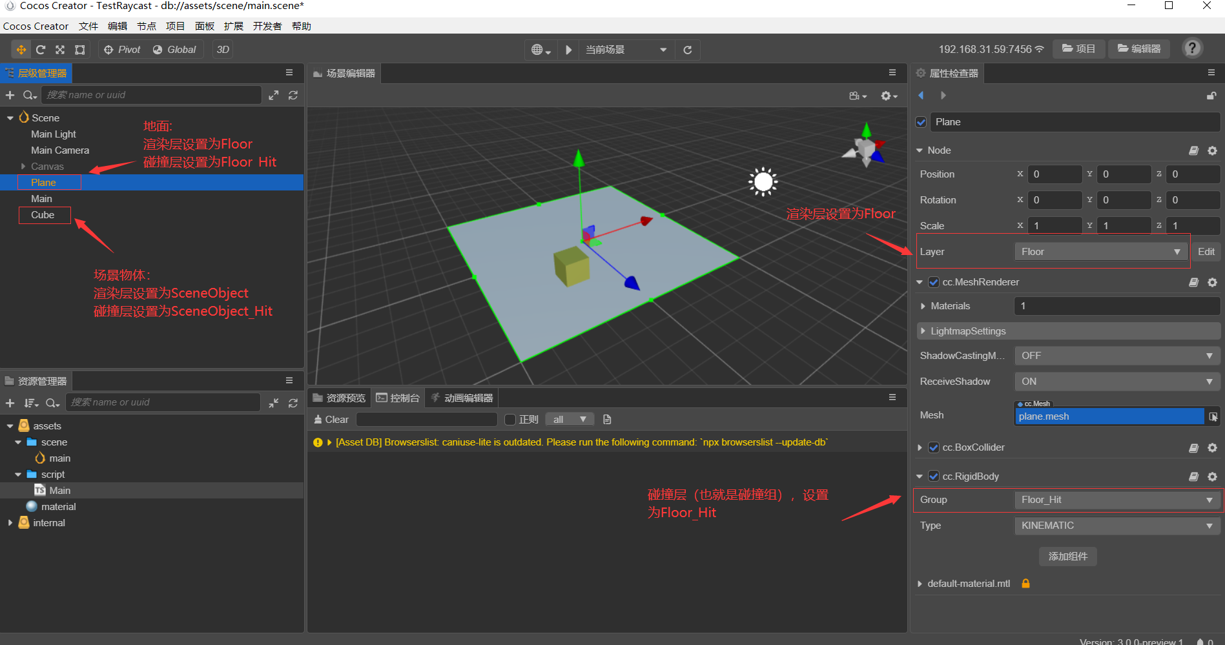Open the ReceiveShadow dropdown
The image size is (1225, 645).
(x=1117, y=382)
